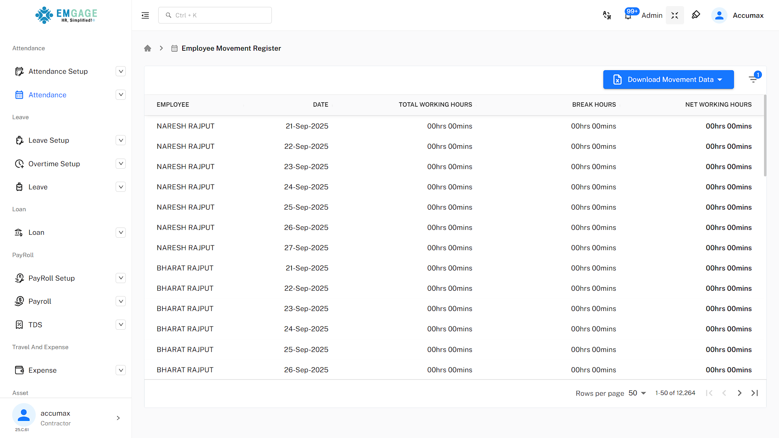This screenshot has width=779, height=438.
Task: Select Attendance in the sidebar
Action: pos(47,94)
